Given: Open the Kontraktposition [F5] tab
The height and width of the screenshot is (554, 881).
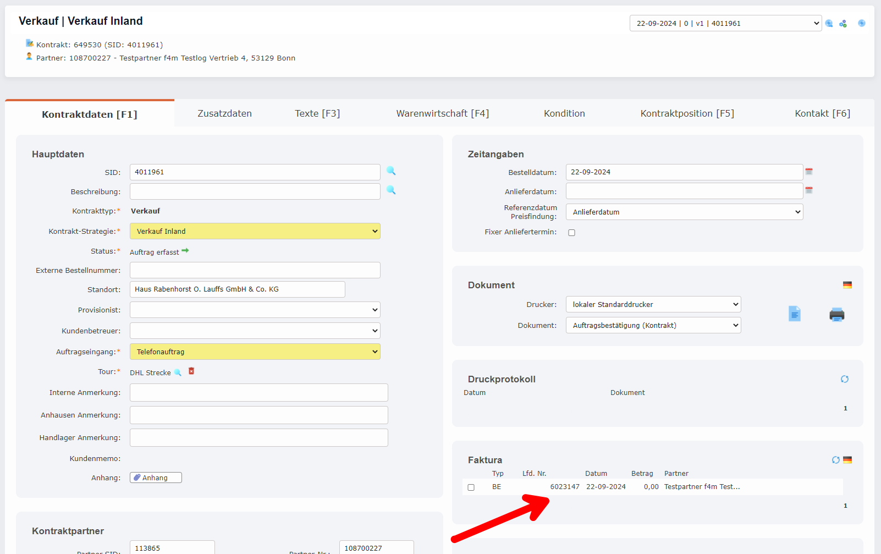Looking at the screenshot, I should 686,113.
